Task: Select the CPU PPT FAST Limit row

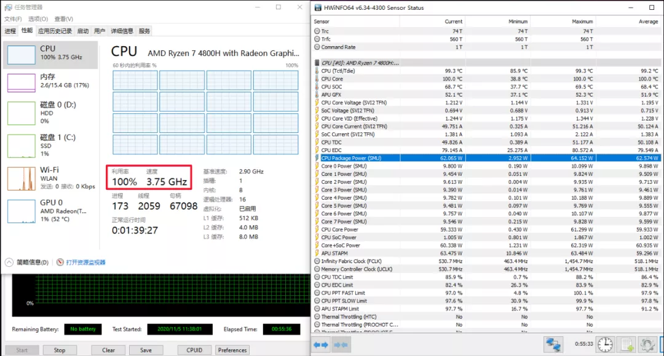Action: (x=486, y=293)
